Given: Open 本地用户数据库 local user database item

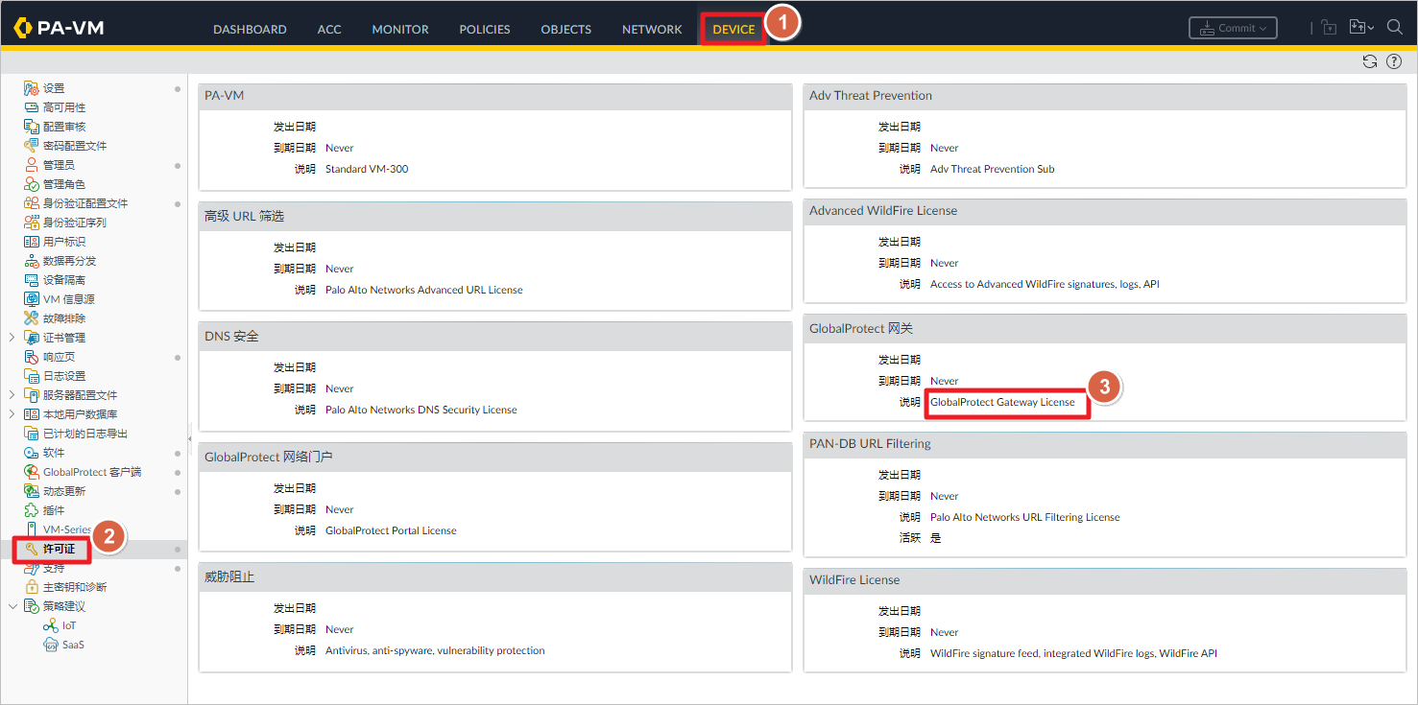Looking at the screenshot, I should (x=81, y=414).
